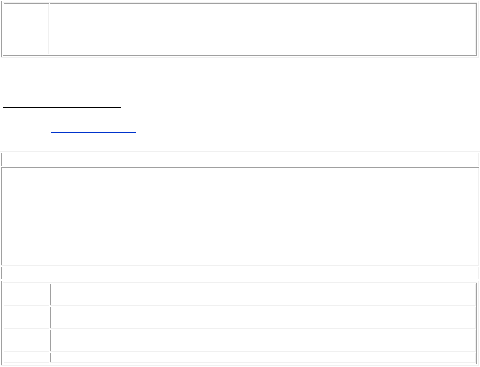Click the blank gap between blue link and lower table
The height and width of the screenshot is (367, 480).
pyautogui.click(x=240, y=143)
